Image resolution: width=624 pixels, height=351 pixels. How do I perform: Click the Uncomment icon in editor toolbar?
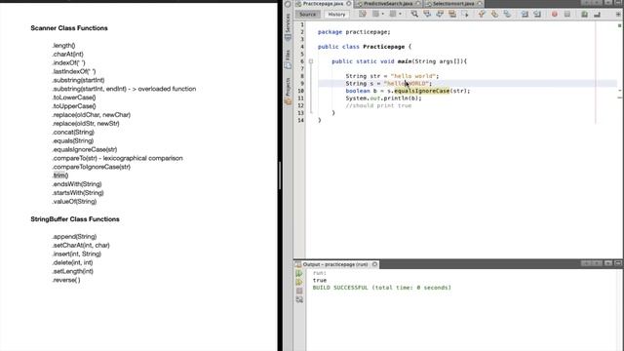[x=597, y=15]
